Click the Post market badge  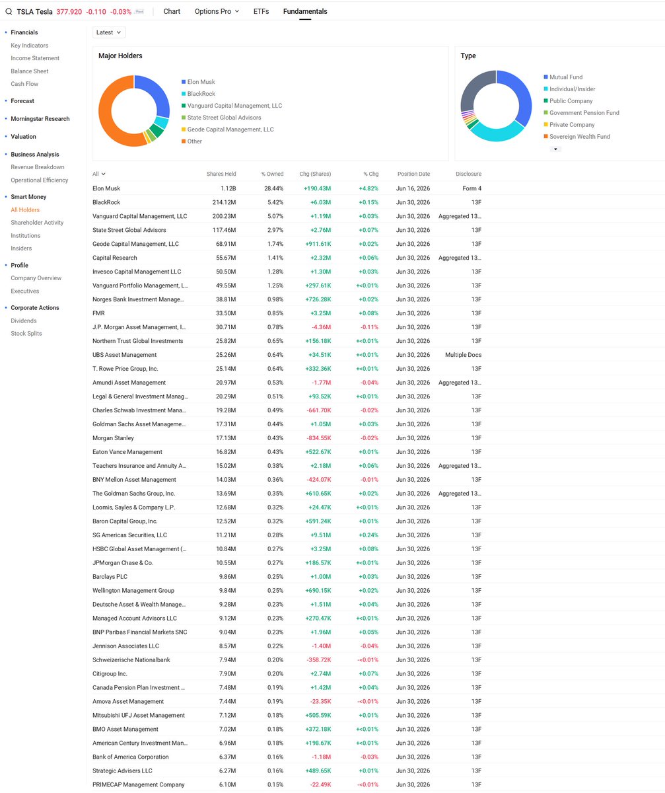point(139,12)
